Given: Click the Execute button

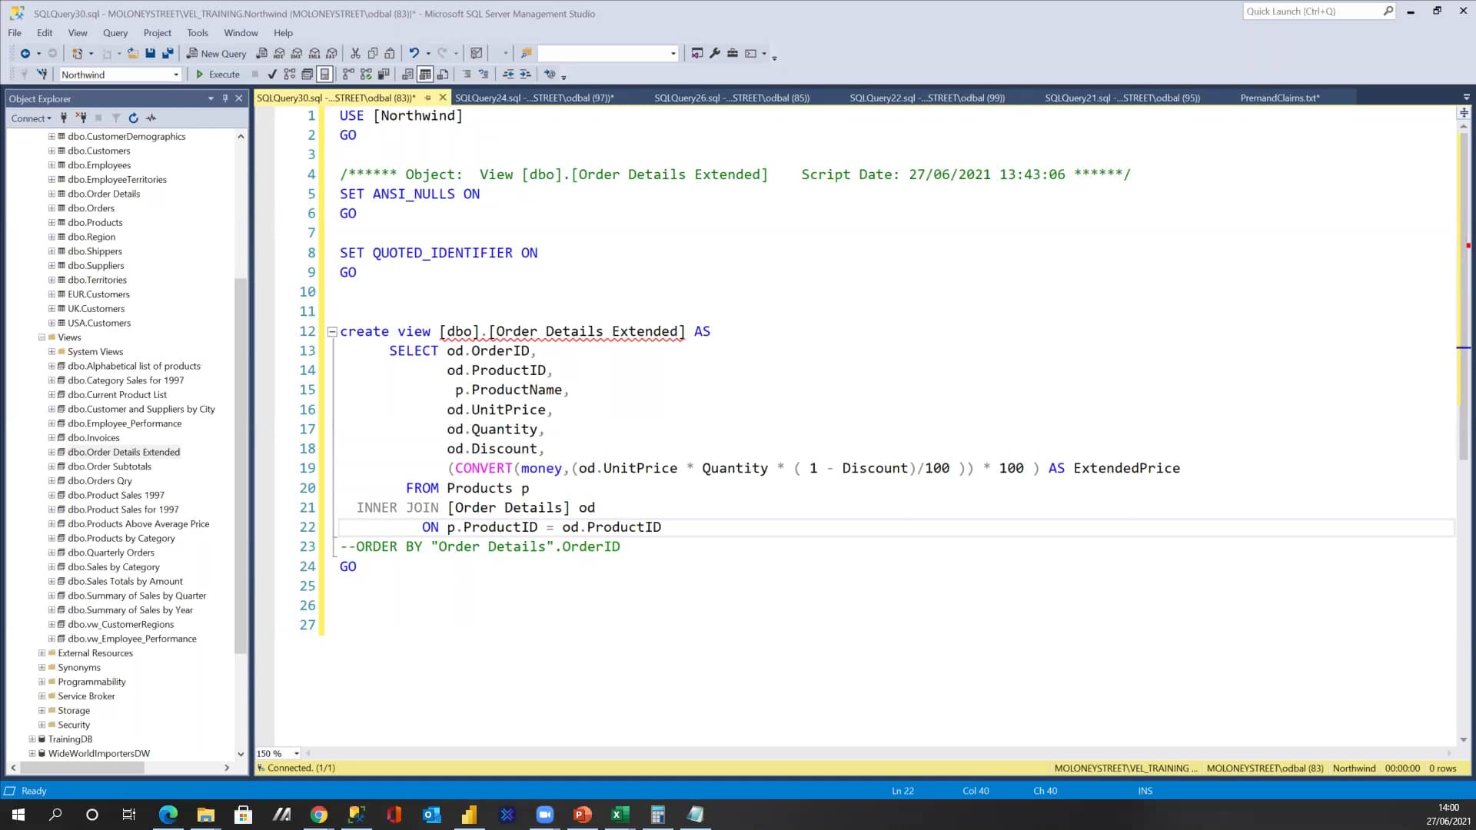Looking at the screenshot, I should point(218,74).
